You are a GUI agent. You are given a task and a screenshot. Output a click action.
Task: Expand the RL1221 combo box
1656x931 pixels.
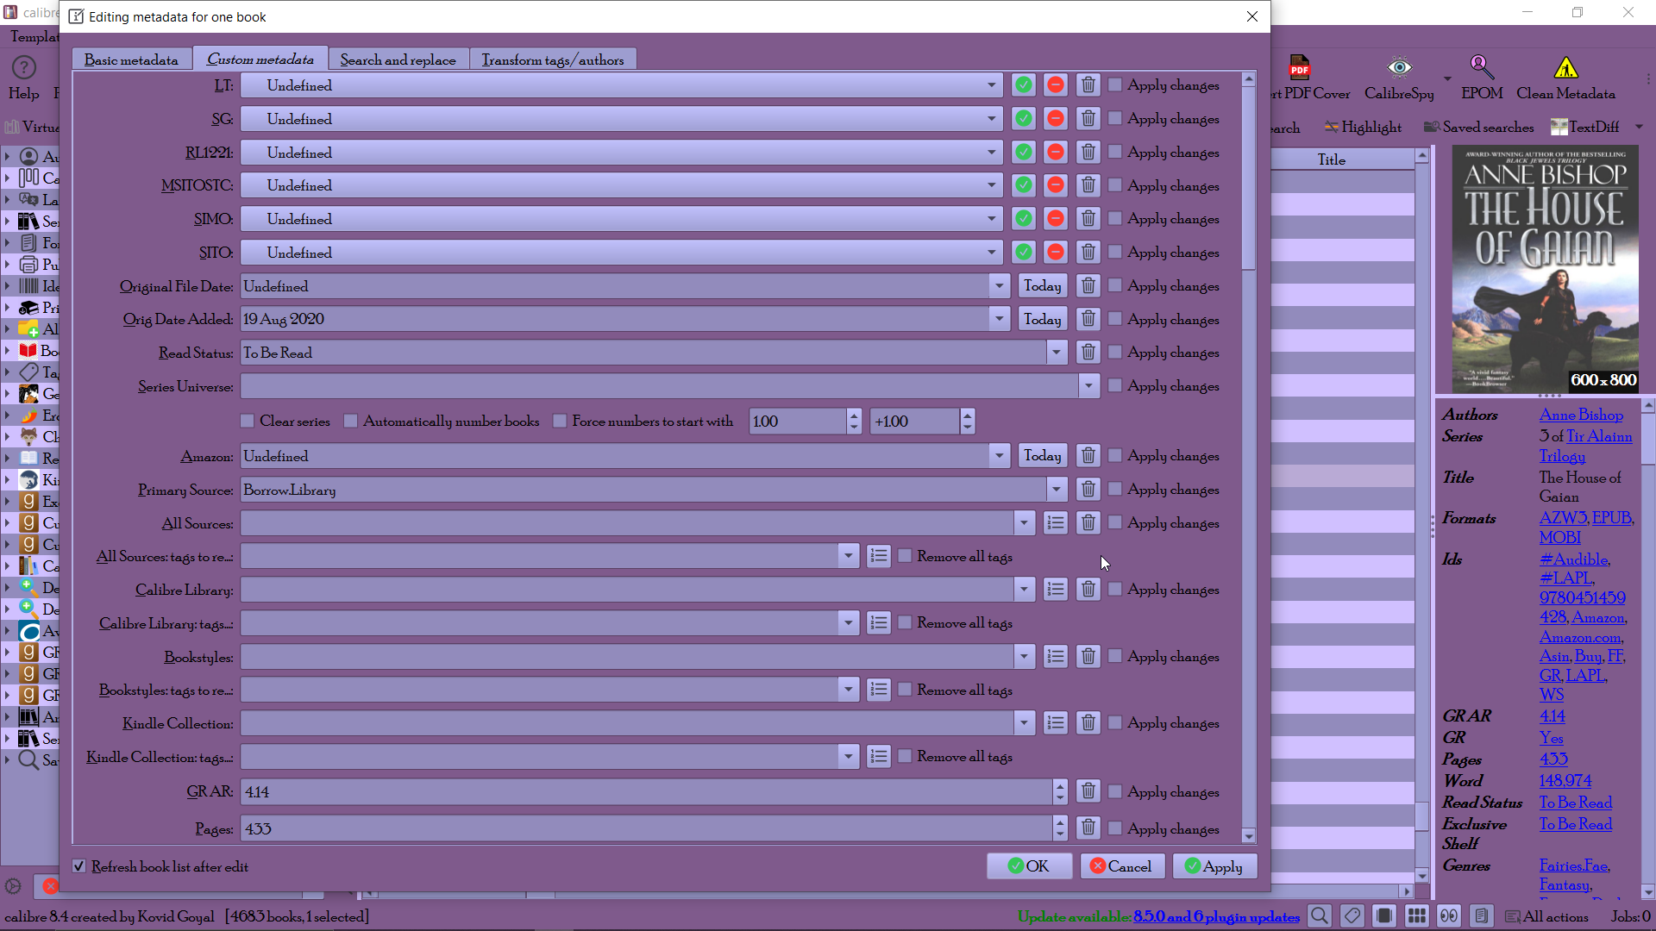pos(991,153)
